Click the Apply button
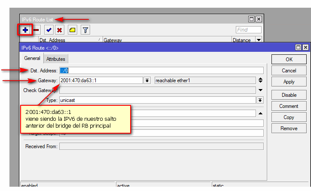This screenshot has height=191, width=311. click(x=289, y=82)
